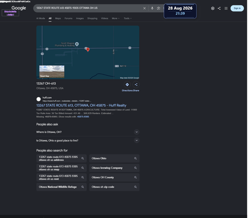Search icon for 'ottawa oh us address' suggestion
250x218 pixels.
pyautogui.click(x=82, y=158)
